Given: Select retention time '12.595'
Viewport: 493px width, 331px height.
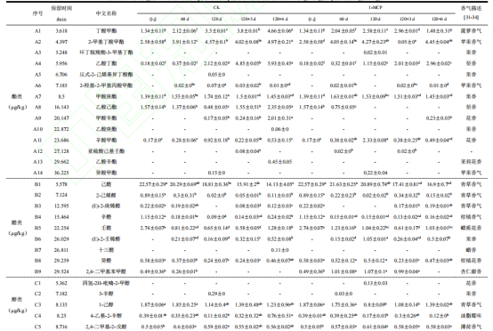Looking at the screenshot, I should pyautogui.click(x=61, y=206).
